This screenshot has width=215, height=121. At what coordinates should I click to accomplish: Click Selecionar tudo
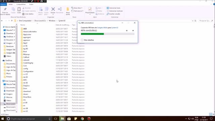[114, 8]
